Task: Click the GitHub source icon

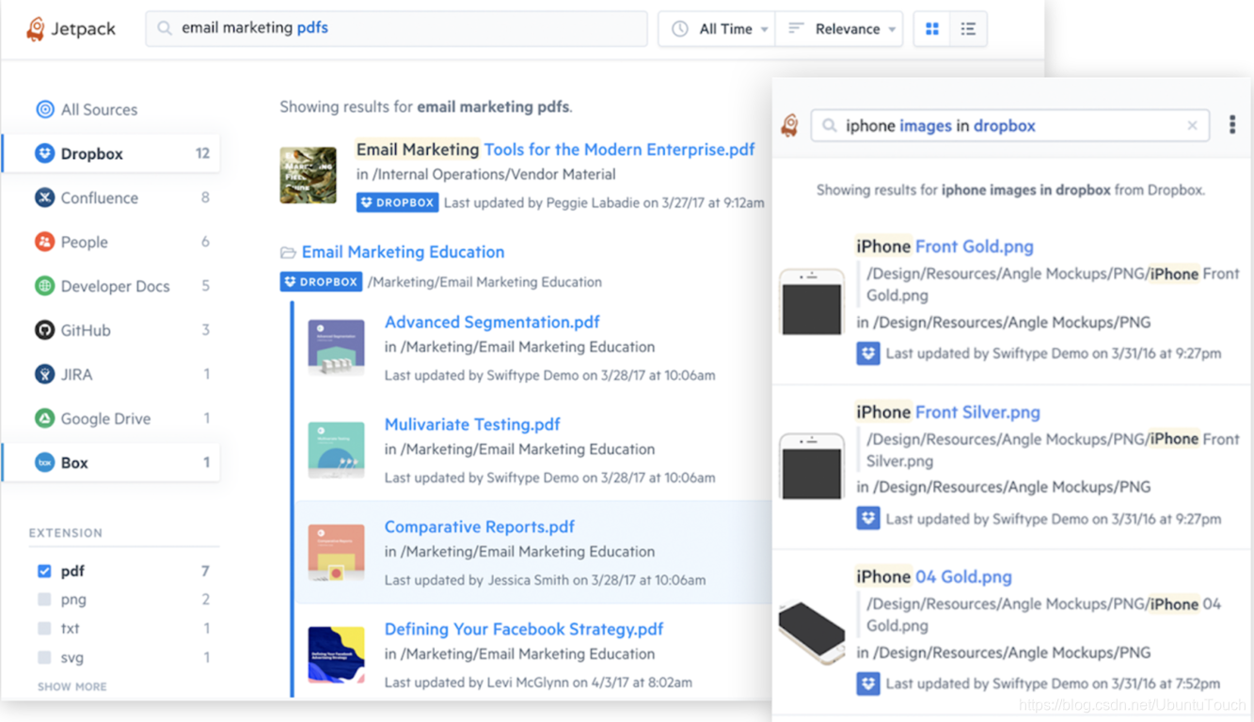Action: click(x=44, y=330)
